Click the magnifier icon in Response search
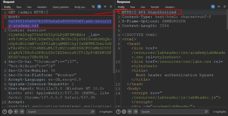 pos(206,112)
